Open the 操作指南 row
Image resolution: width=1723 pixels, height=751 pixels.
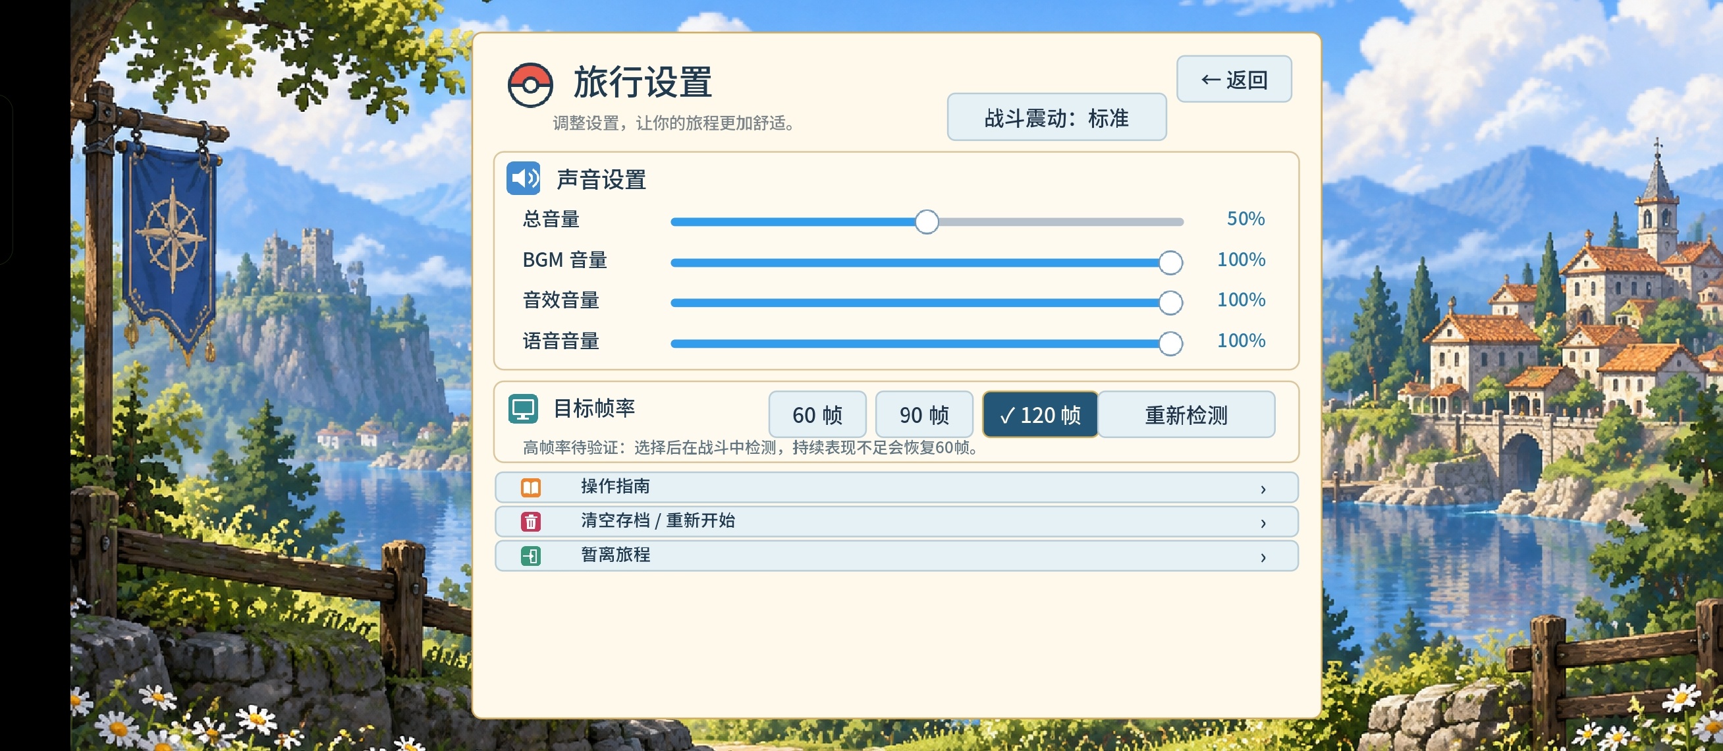(896, 487)
